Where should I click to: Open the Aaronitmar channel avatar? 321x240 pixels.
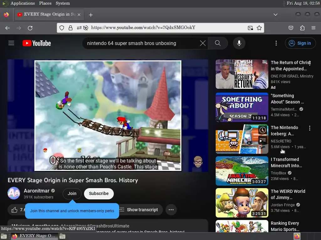14,193
